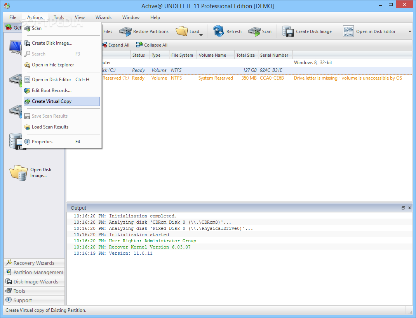Screen dimensions: 416x318
Task: Sort by the File System column header
Action: pyautogui.click(x=183, y=55)
